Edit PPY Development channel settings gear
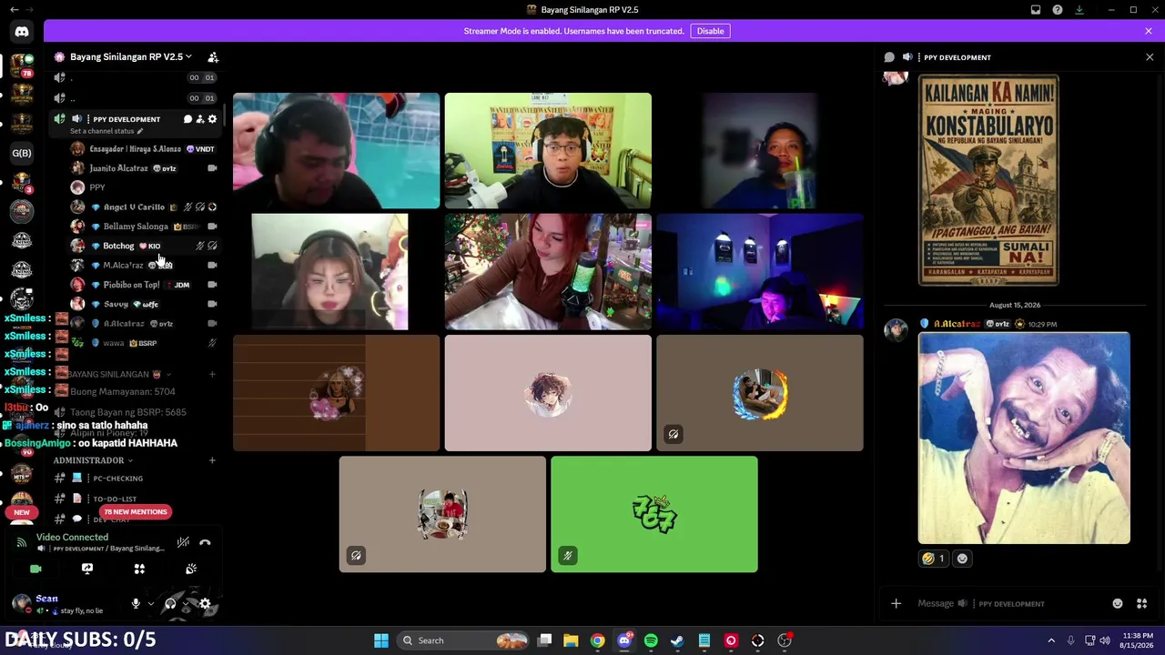 coord(212,119)
